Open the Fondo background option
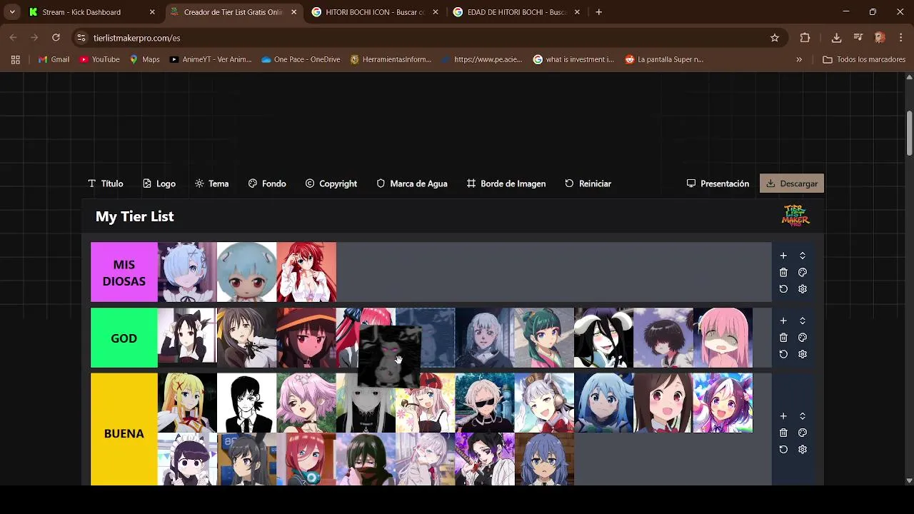The height and width of the screenshot is (514, 914). 267,183
